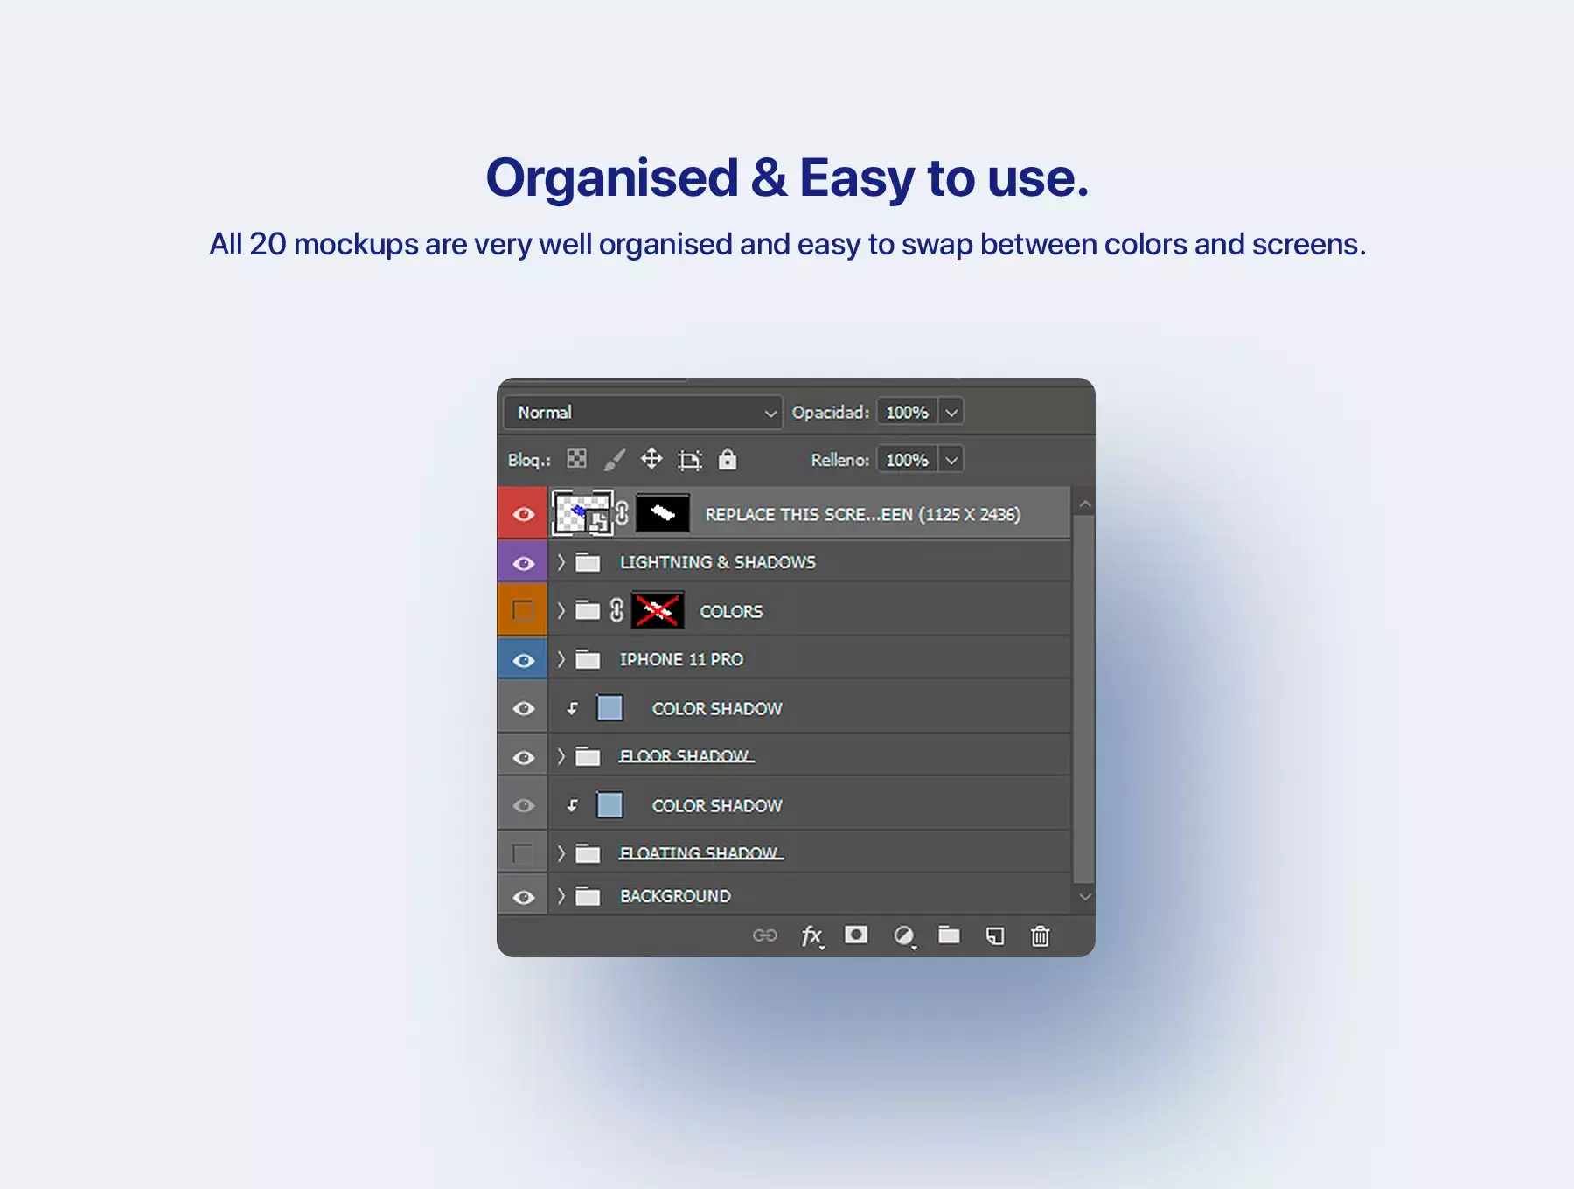Open the fx layer style menu
This screenshot has height=1189, width=1574.
tap(812, 936)
